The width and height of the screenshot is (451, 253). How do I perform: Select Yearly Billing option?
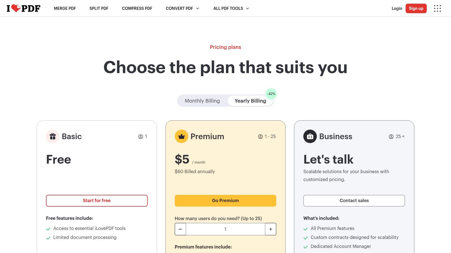pyautogui.click(x=250, y=101)
